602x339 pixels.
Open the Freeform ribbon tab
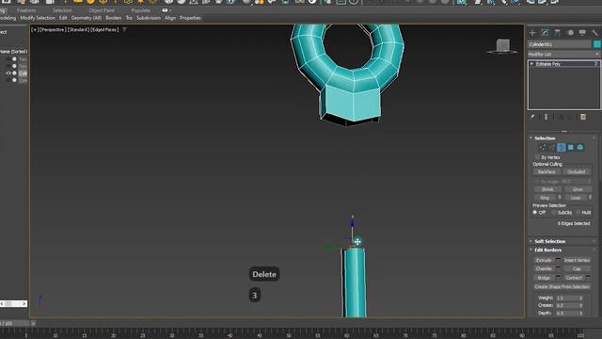pos(26,10)
